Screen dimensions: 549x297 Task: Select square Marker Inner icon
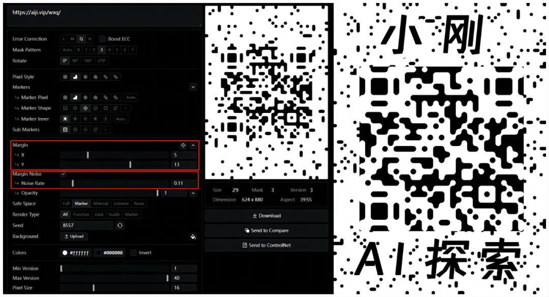pos(65,119)
